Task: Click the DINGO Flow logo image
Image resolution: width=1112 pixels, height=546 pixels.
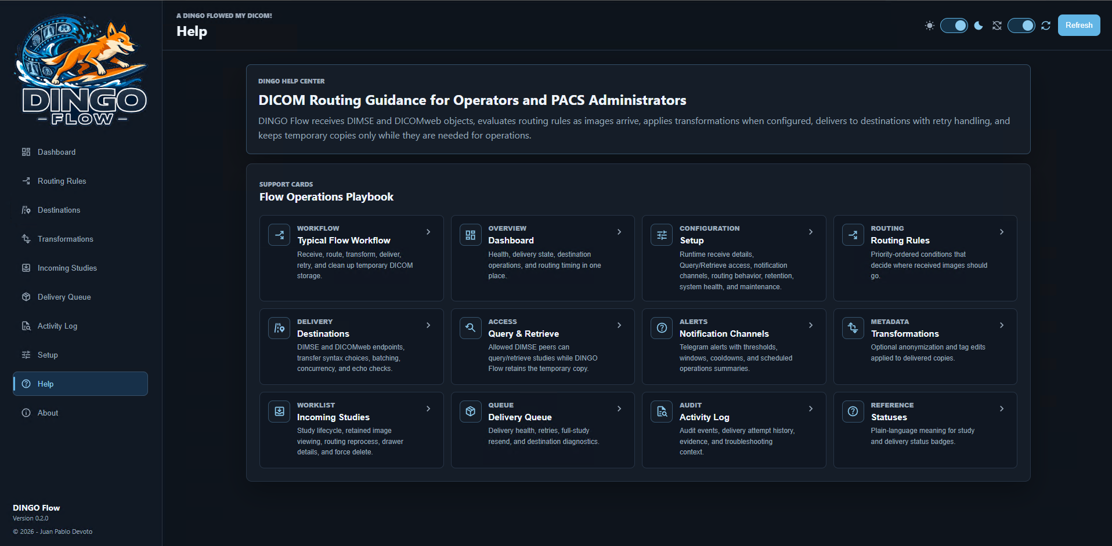Action: pos(81,70)
